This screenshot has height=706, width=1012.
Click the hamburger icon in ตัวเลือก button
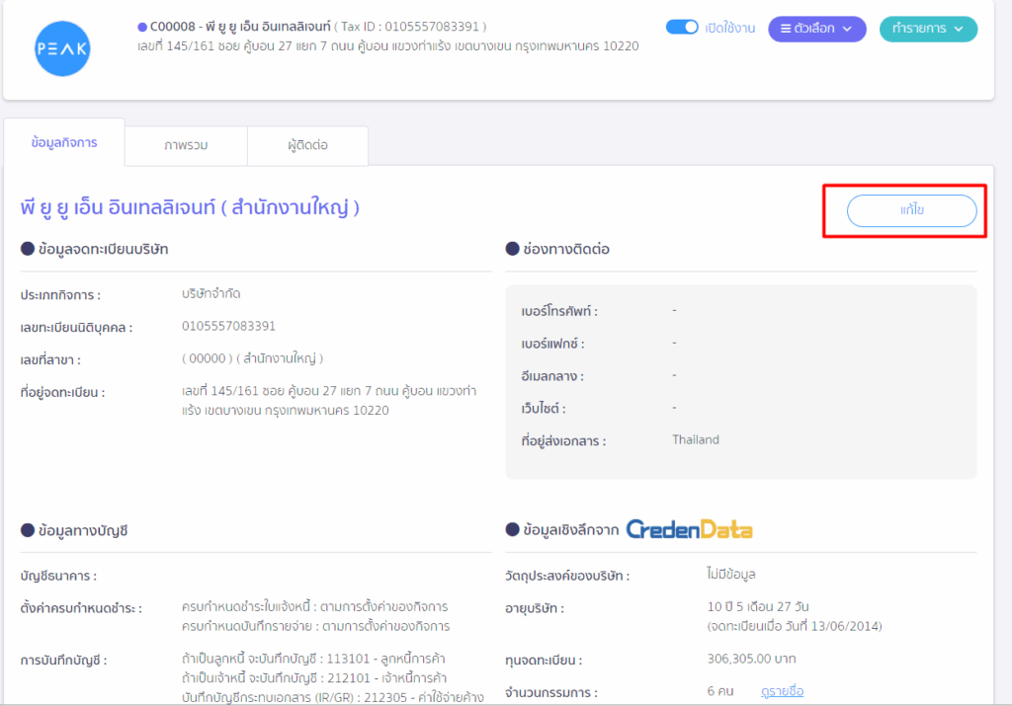(x=785, y=29)
